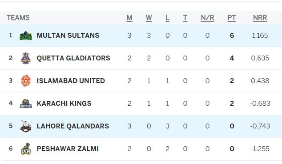The image size is (282, 164).
Task: Click the Multan Sultans team logo
Action: [x=26, y=36]
